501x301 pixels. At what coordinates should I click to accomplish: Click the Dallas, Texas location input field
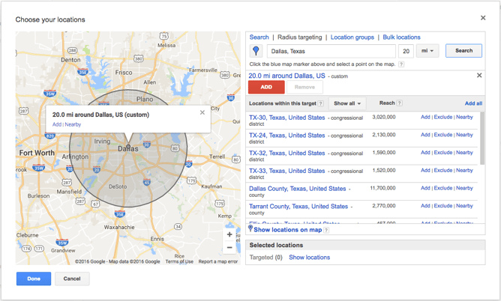tap(331, 51)
